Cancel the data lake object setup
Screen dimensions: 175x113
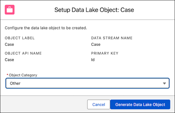point(99,105)
